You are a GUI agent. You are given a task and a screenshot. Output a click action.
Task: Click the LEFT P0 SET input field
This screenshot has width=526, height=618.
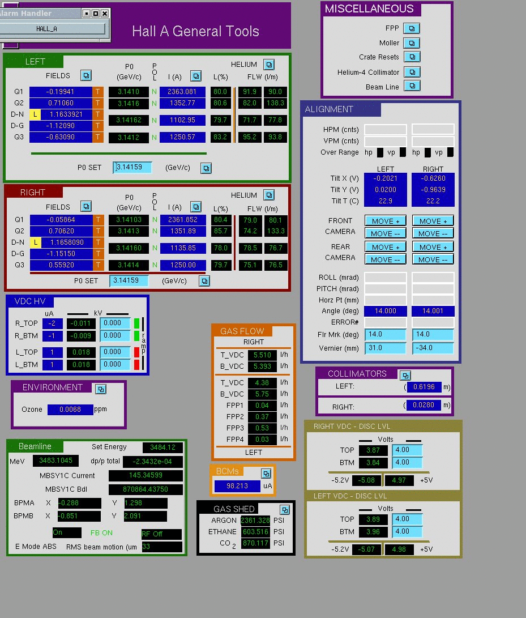click(x=132, y=167)
